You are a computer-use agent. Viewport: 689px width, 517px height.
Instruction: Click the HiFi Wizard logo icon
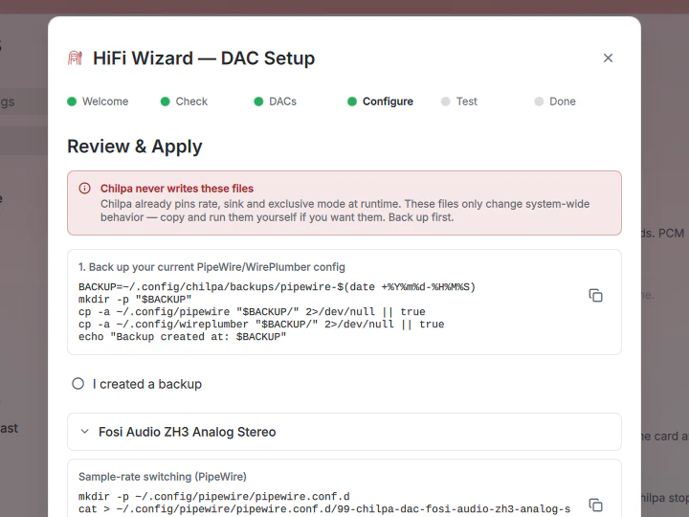tap(76, 58)
